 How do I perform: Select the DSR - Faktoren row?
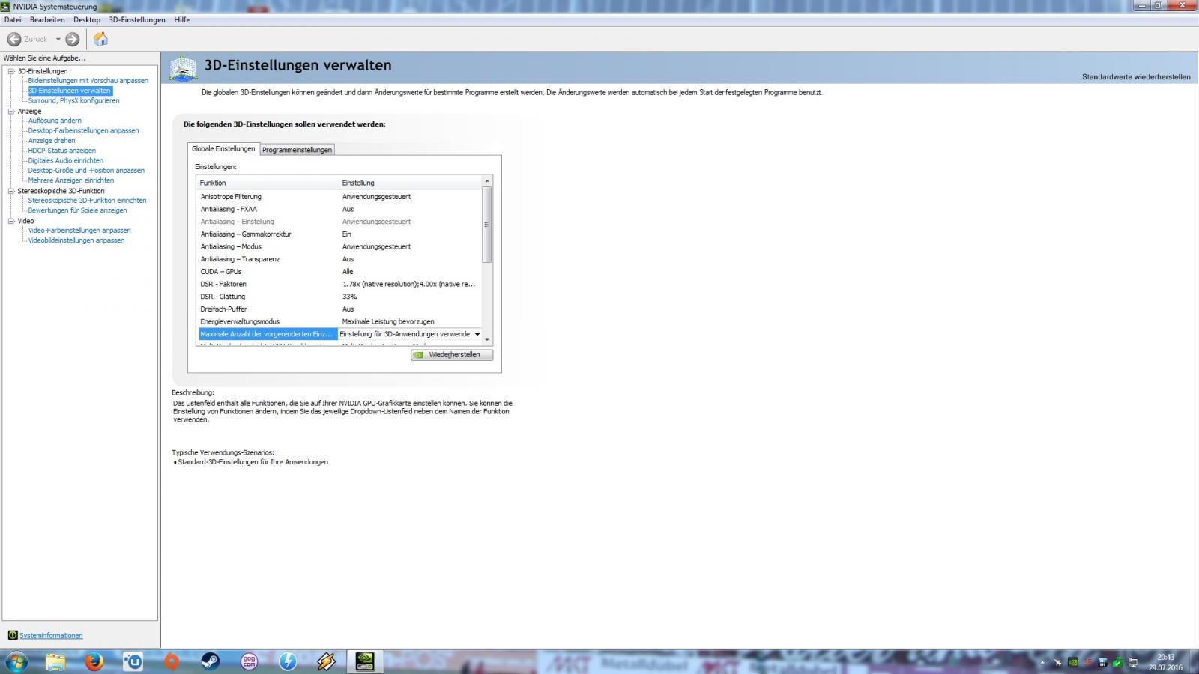339,284
